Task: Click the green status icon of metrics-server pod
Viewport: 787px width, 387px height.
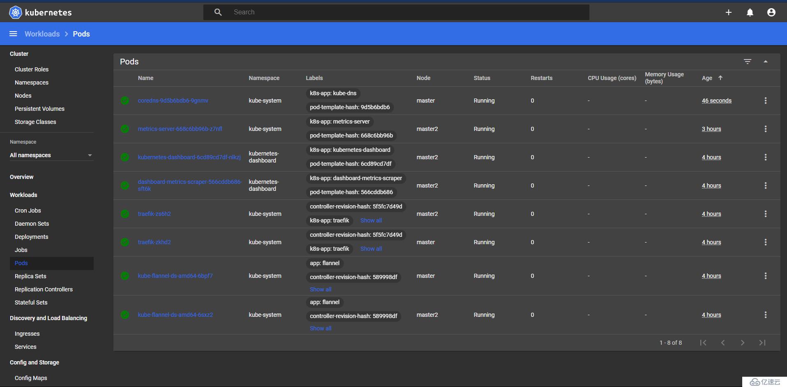Action: (125, 129)
